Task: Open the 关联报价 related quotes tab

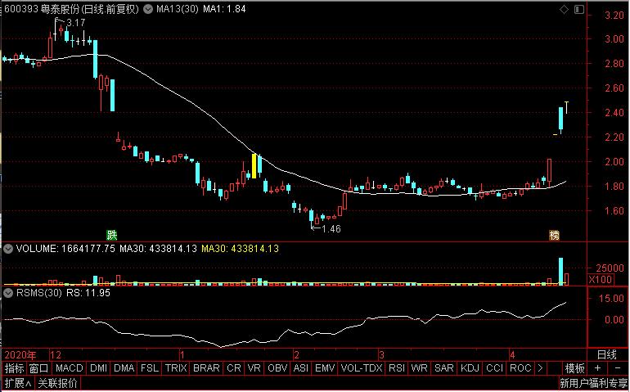Action: point(57,383)
